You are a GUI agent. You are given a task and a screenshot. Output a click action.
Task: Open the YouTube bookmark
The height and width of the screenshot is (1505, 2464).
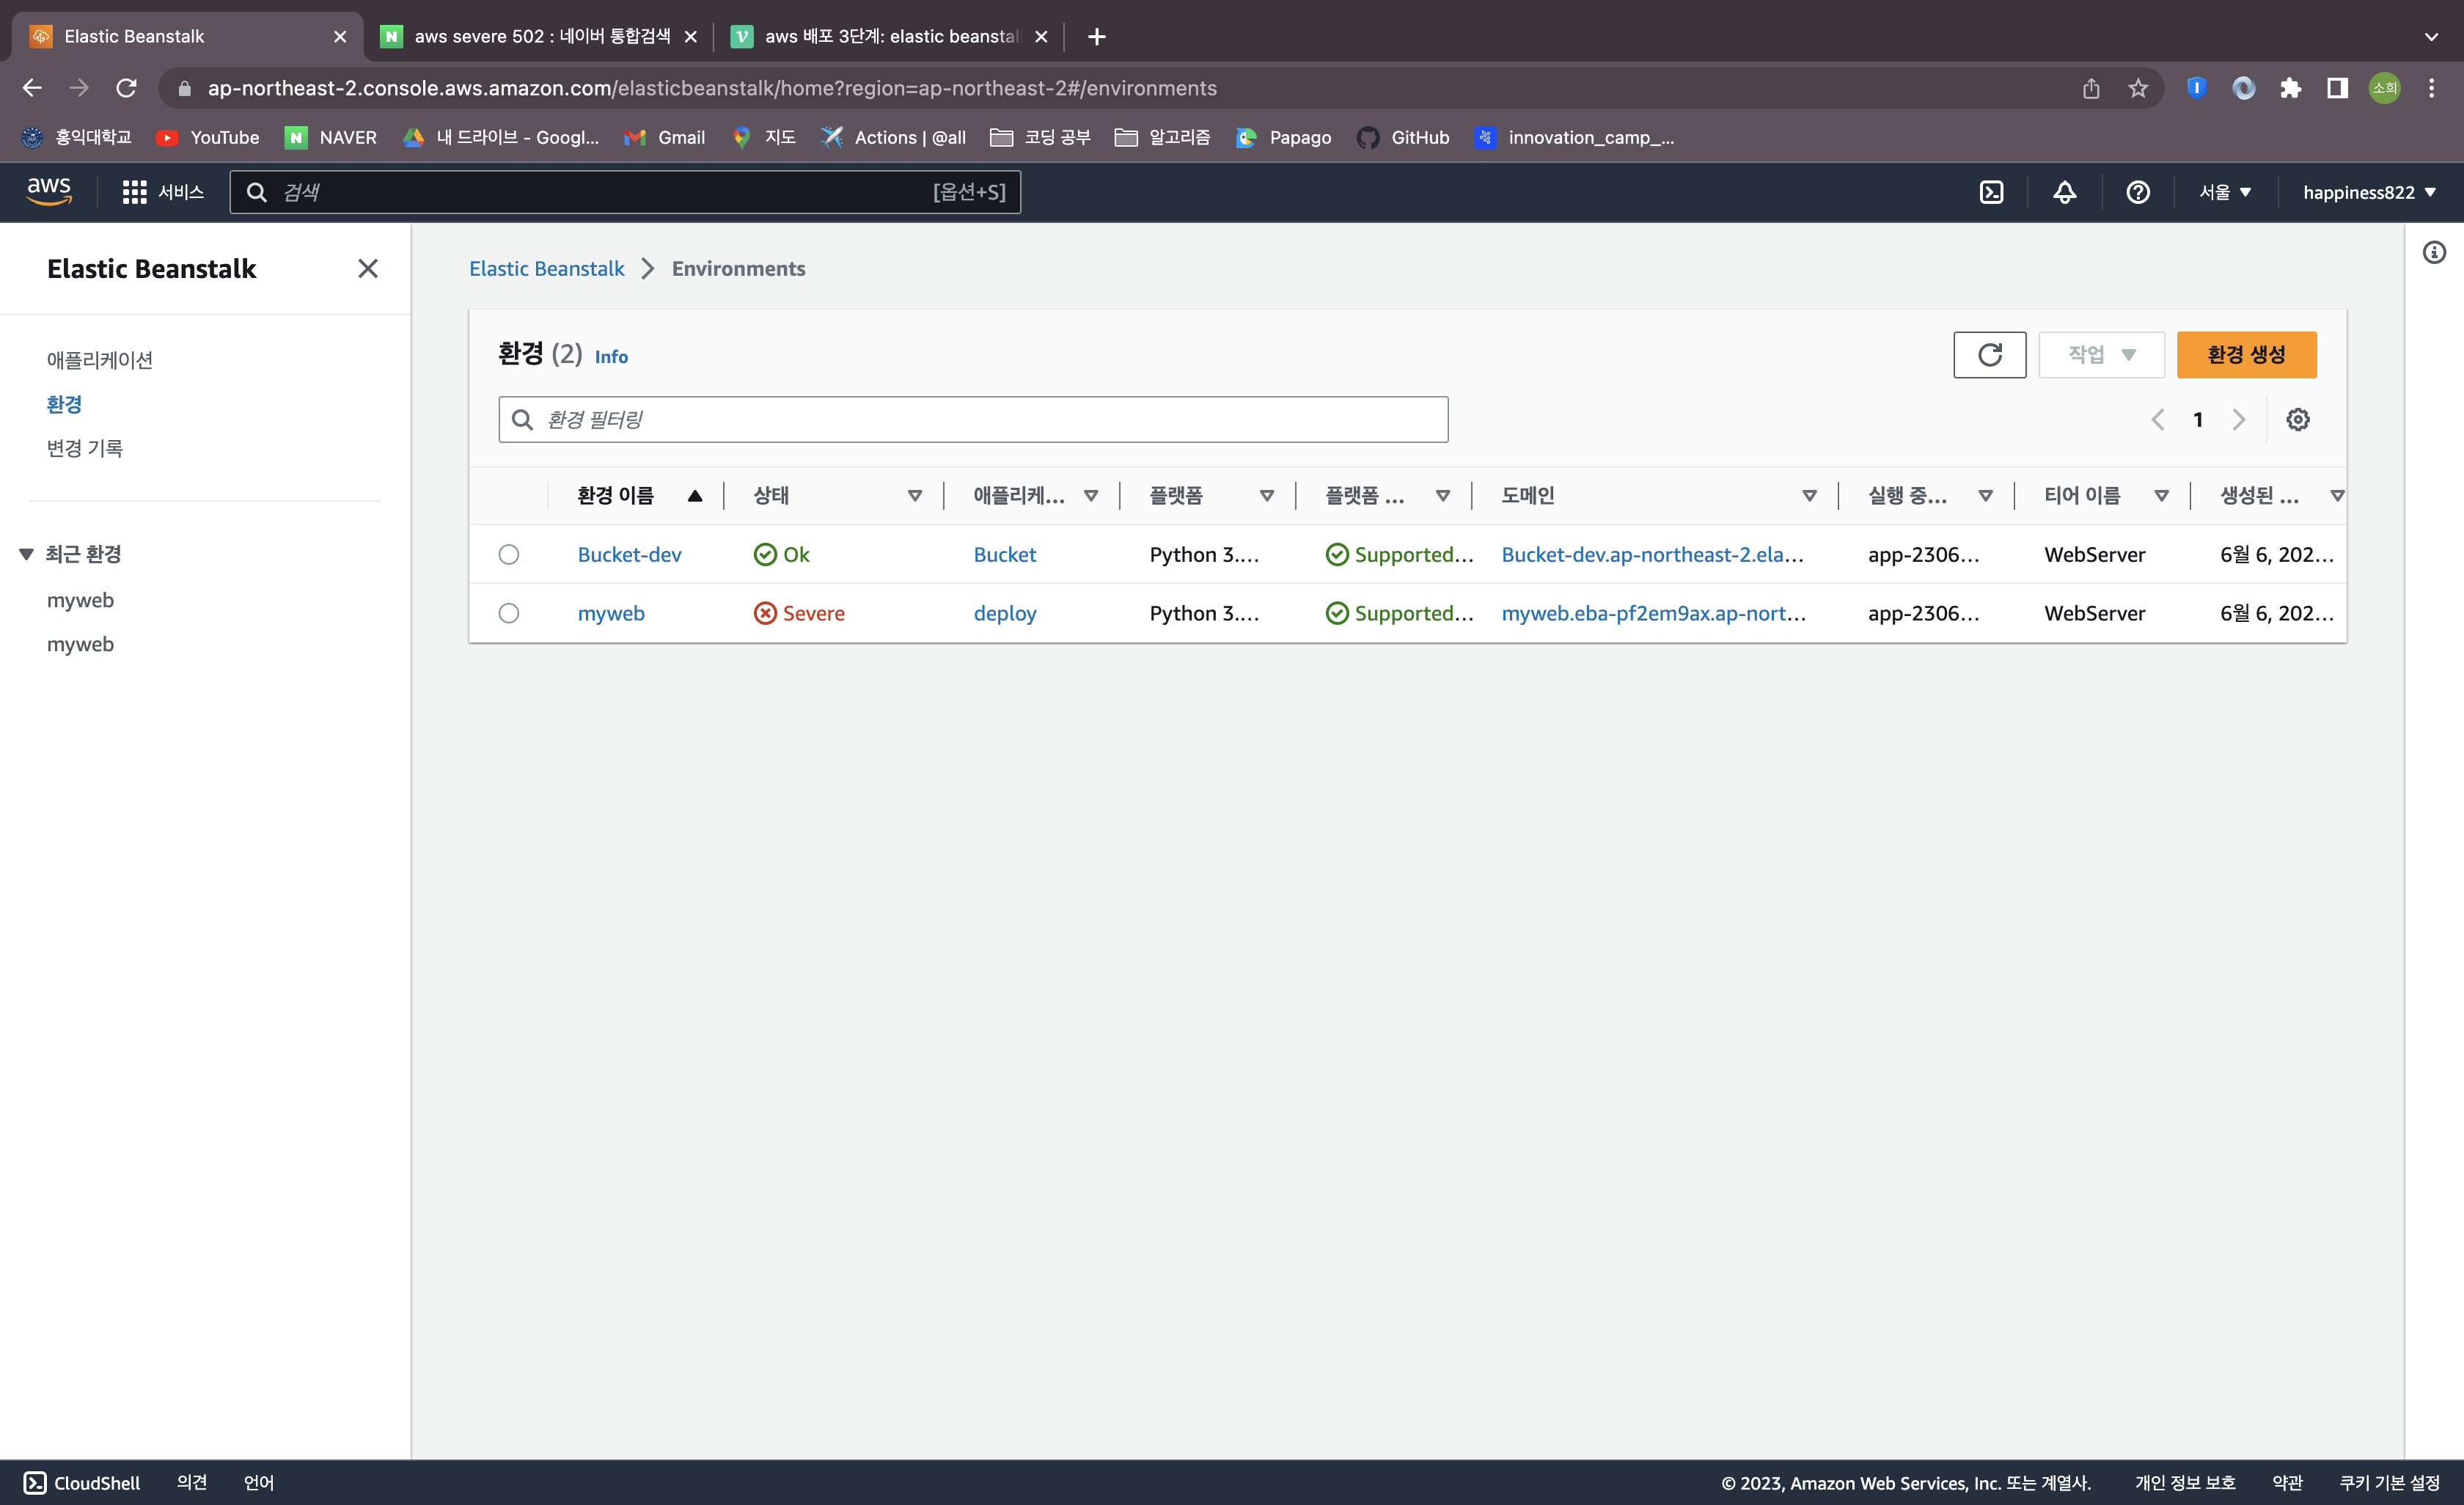click(x=208, y=138)
